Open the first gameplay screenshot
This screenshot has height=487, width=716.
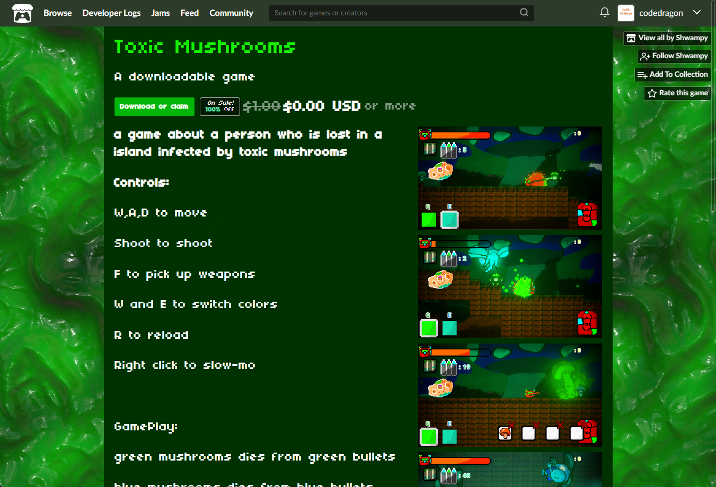[x=510, y=178]
